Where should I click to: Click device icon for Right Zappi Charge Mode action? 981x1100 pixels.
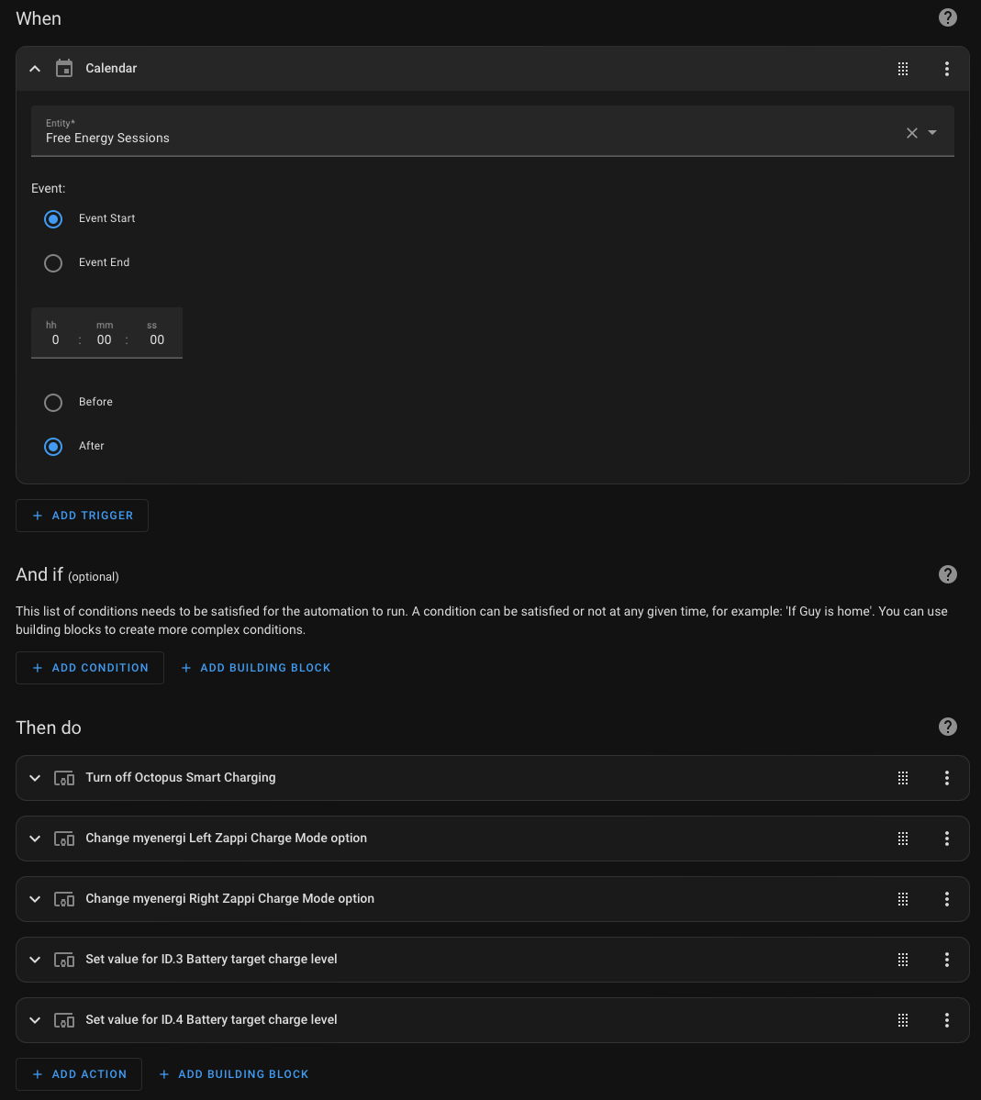[x=64, y=899]
